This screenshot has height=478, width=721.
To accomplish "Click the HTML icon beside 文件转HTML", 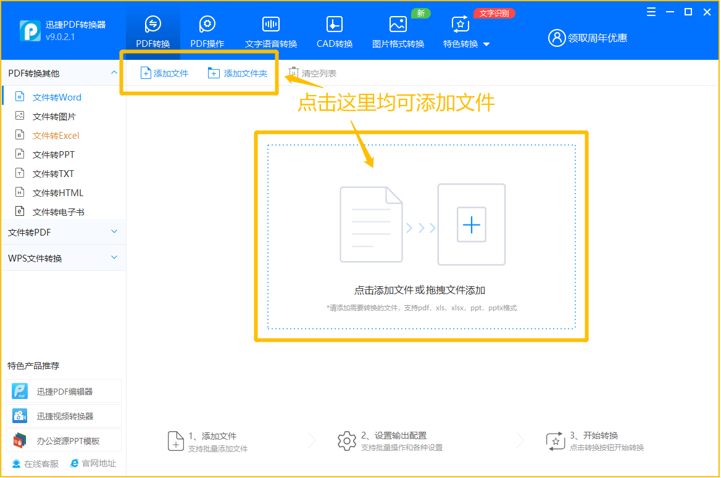I will pos(20,192).
